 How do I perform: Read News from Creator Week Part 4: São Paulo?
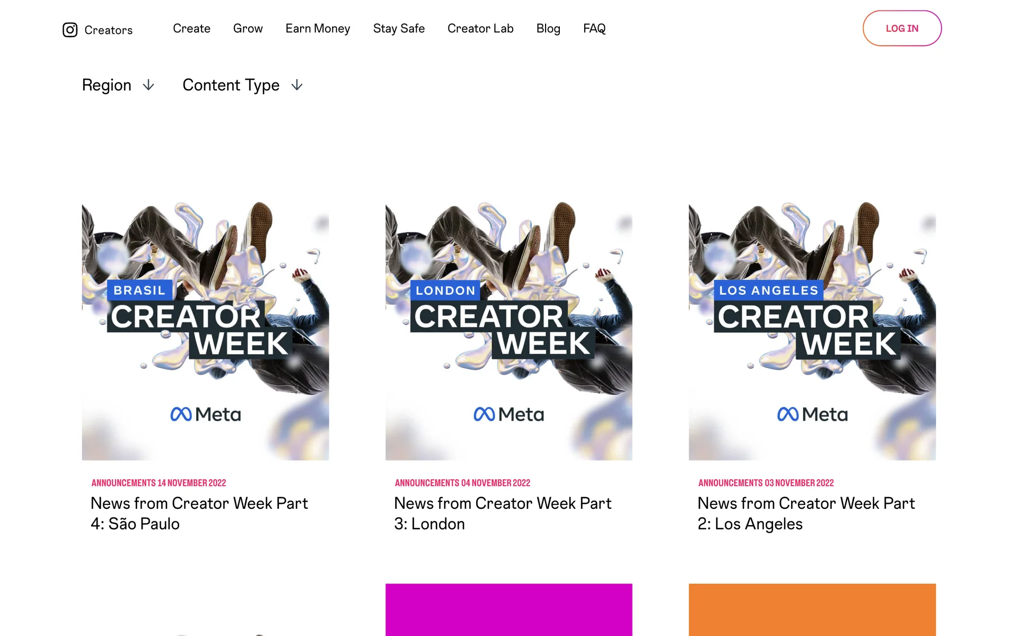pyautogui.click(x=199, y=514)
